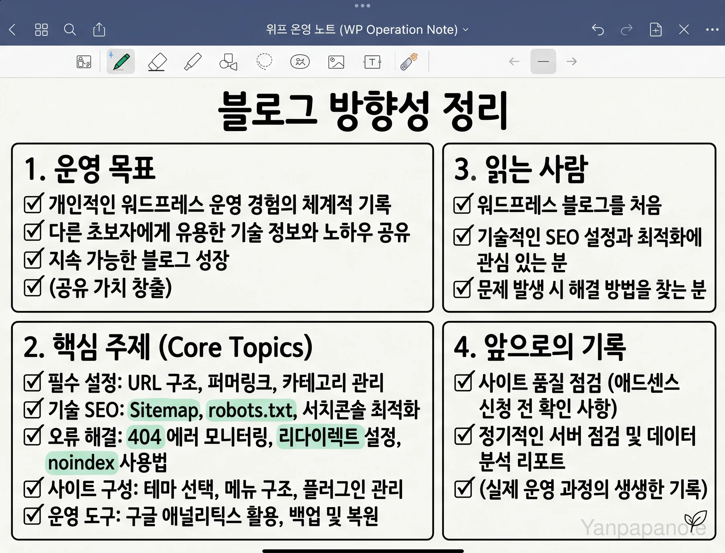Tap the text 플러그인 관리
The width and height of the screenshot is (725, 553).
coord(352,489)
